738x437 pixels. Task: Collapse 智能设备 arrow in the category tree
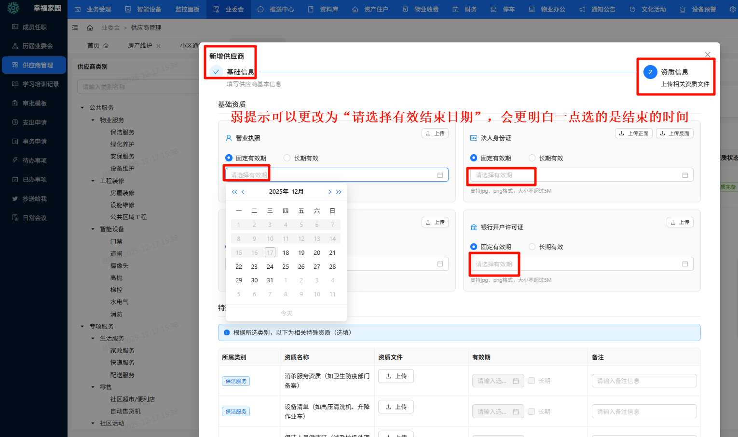pos(93,229)
